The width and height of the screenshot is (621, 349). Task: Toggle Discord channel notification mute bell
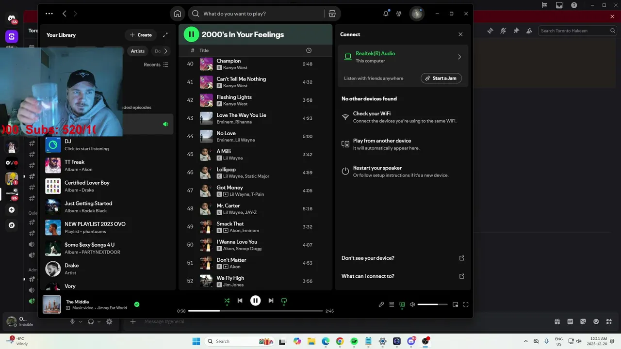tap(503, 31)
